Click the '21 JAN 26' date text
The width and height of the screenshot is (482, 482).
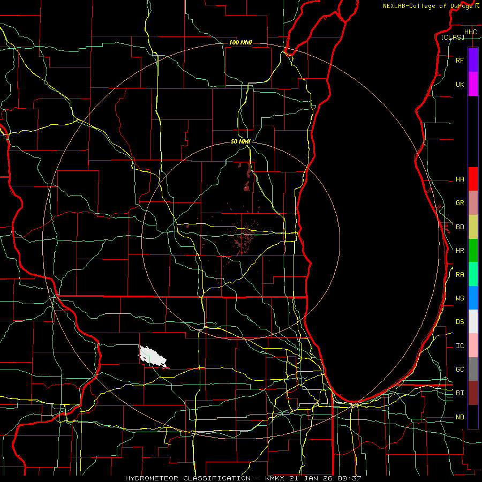(311, 478)
